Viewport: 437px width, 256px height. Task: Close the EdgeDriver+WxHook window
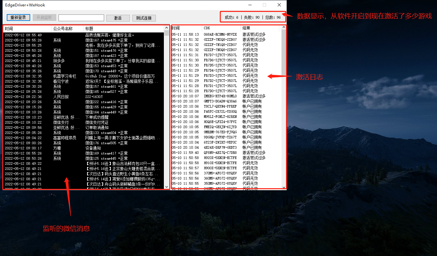point(279,5)
